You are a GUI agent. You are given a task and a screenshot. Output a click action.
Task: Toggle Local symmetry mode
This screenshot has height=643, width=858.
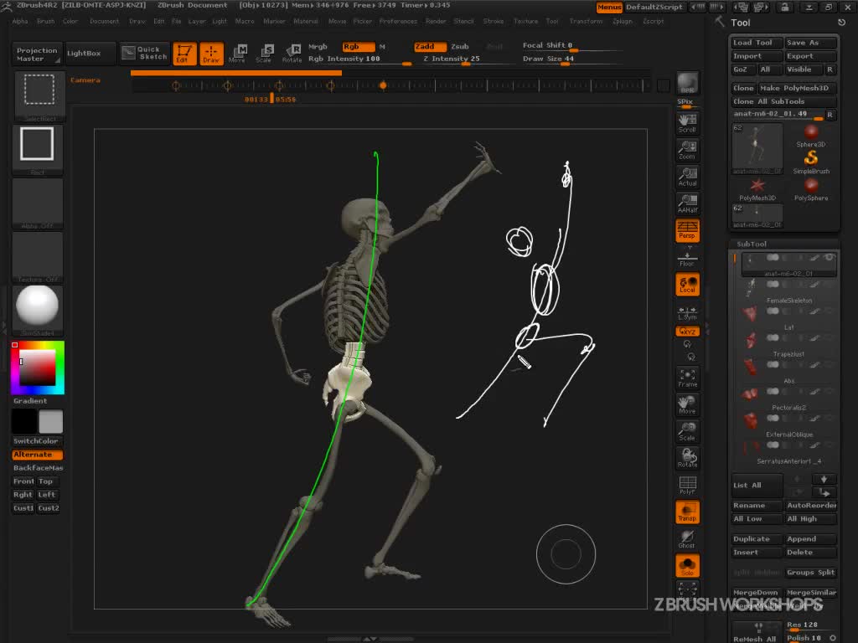pyautogui.click(x=687, y=285)
